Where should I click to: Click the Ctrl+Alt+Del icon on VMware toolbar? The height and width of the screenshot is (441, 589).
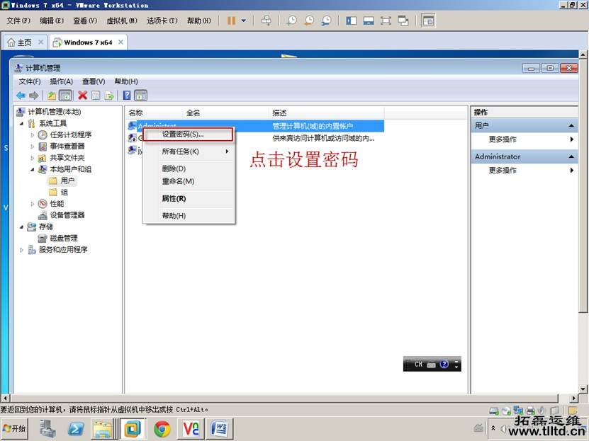[267, 21]
